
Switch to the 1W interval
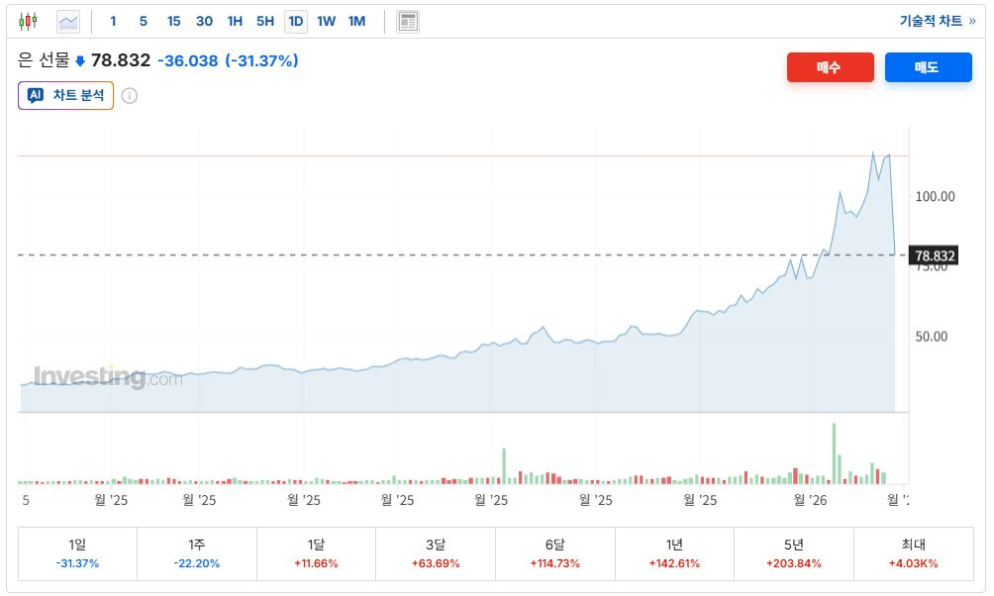click(x=326, y=21)
